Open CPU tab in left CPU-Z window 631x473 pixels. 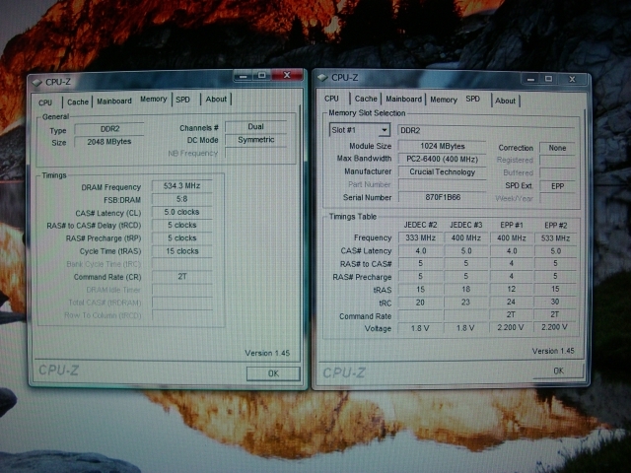pos(45,102)
